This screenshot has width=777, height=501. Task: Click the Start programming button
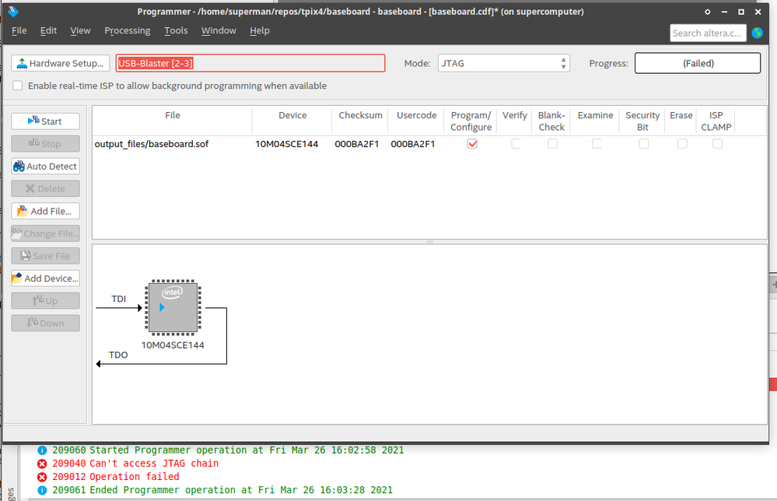[x=45, y=121]
